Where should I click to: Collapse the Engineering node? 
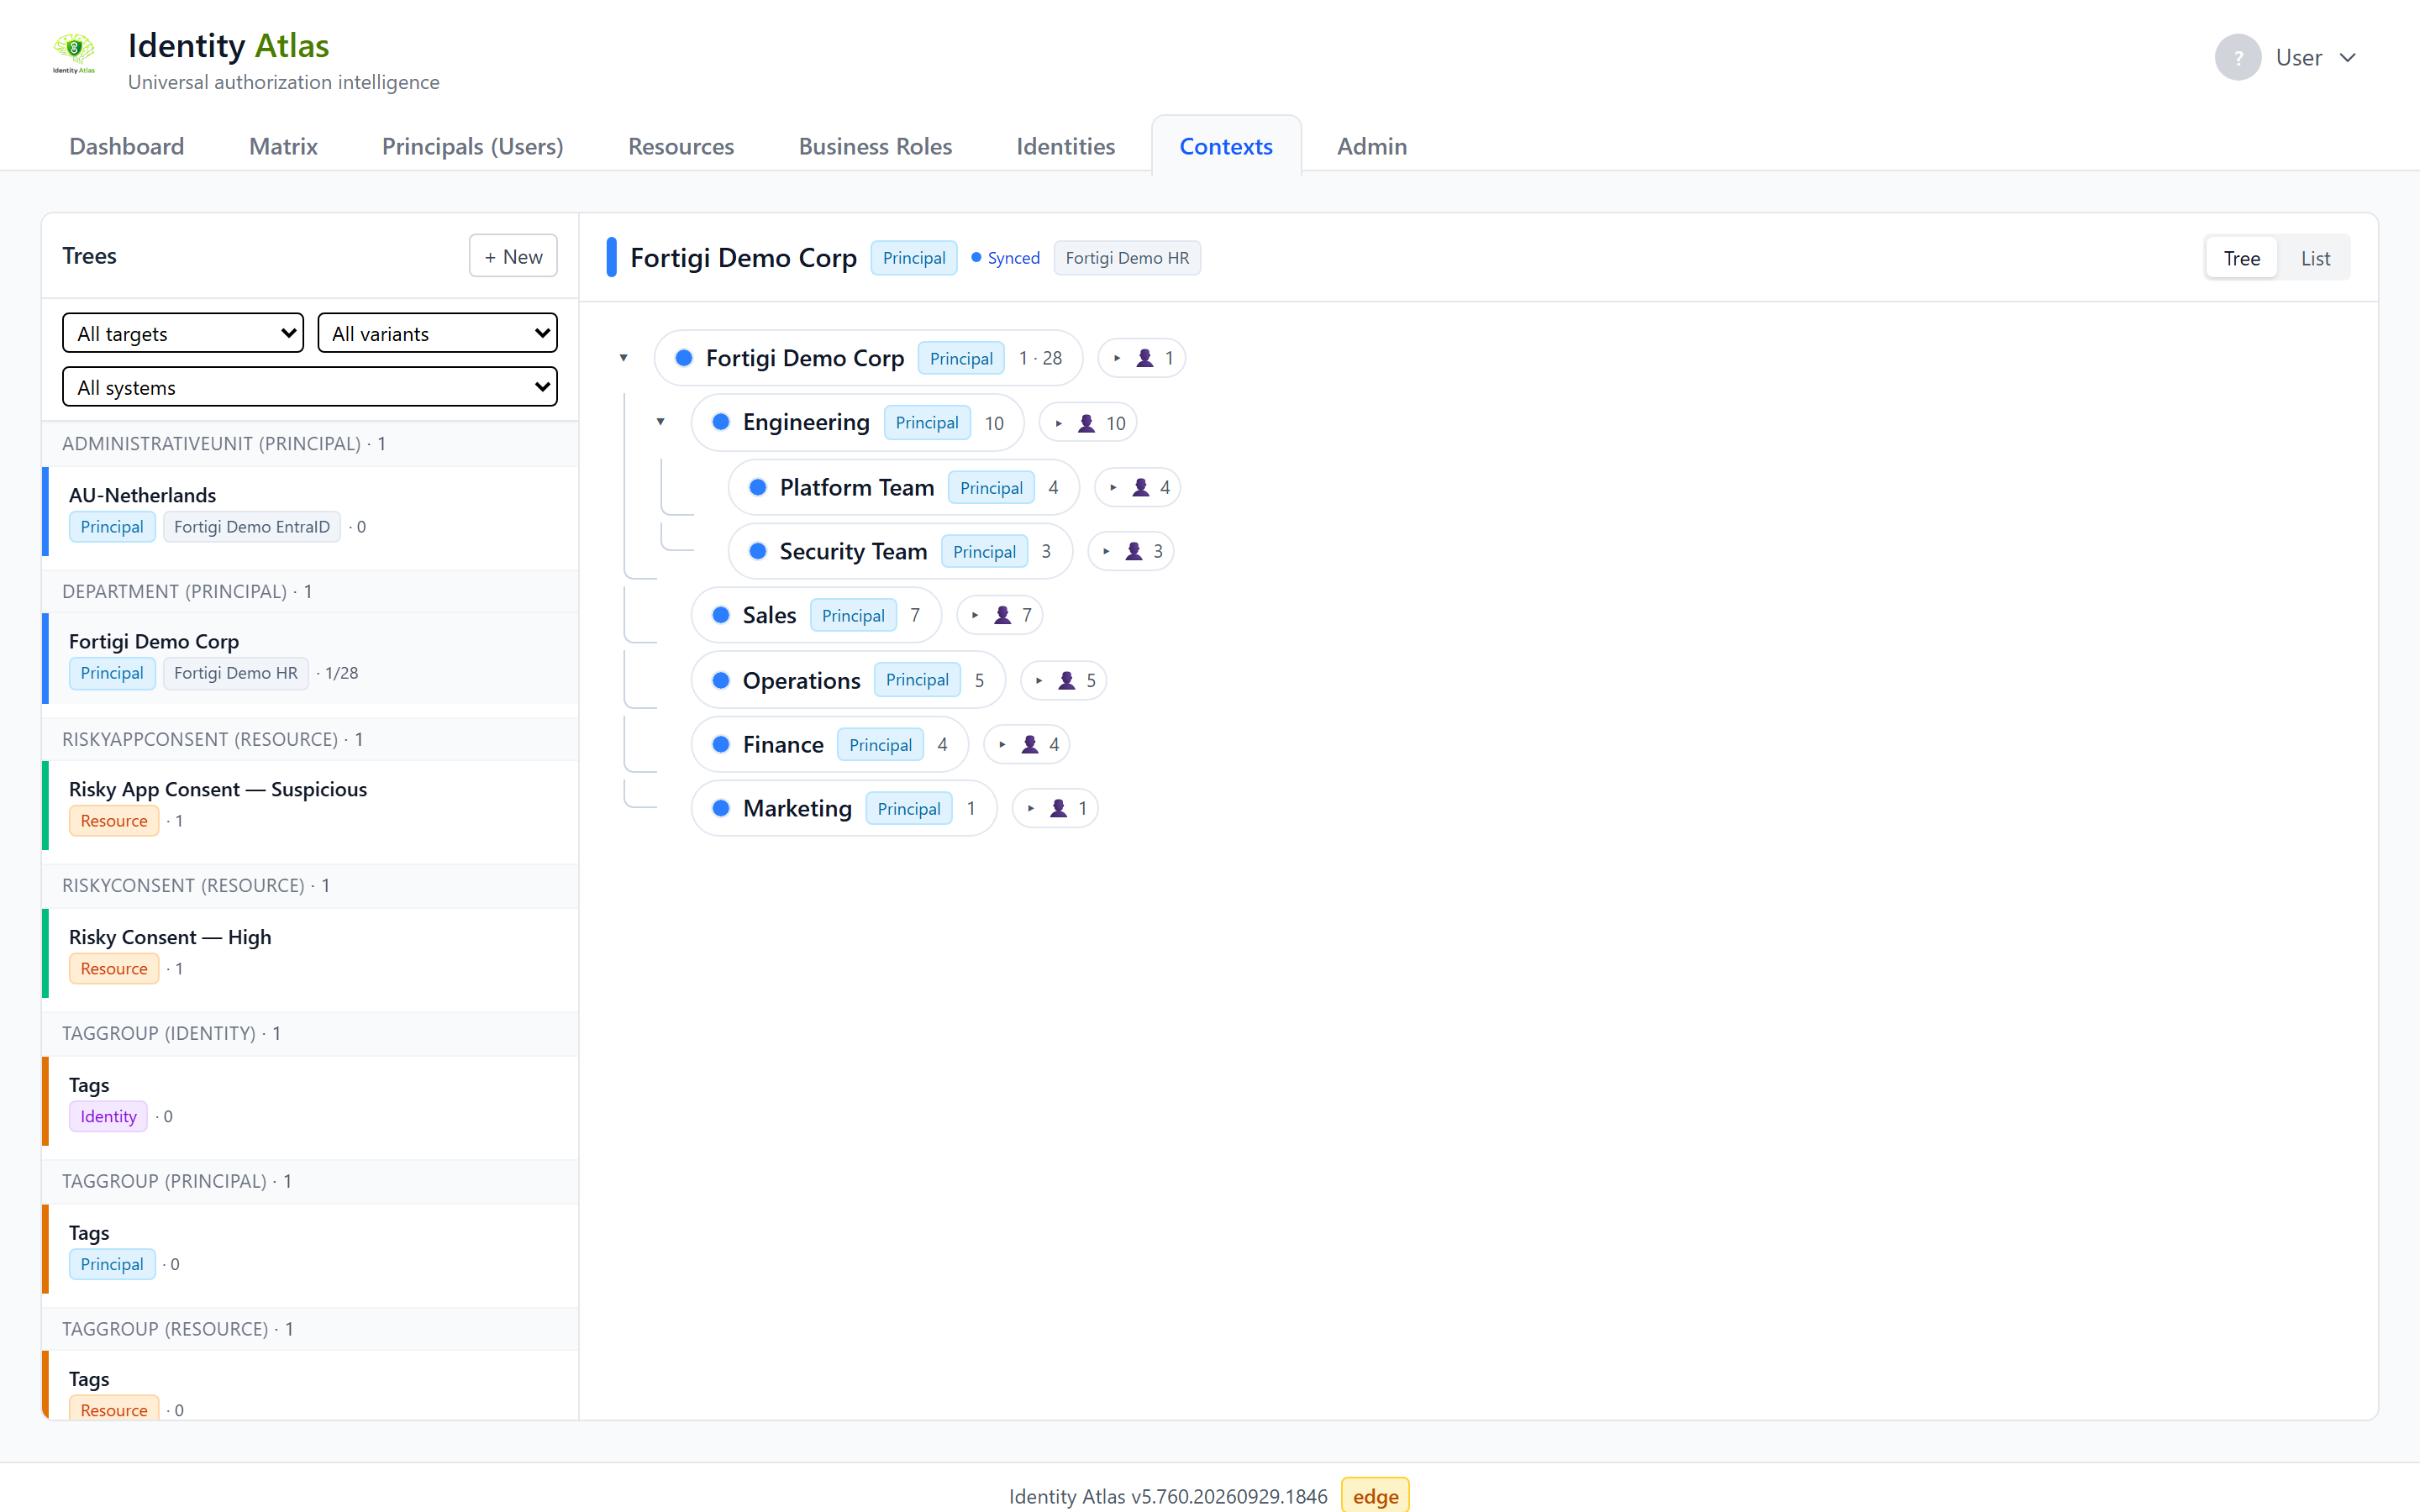click(660, 422)
